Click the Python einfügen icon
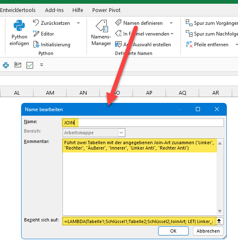 click(x=19, y=25)
